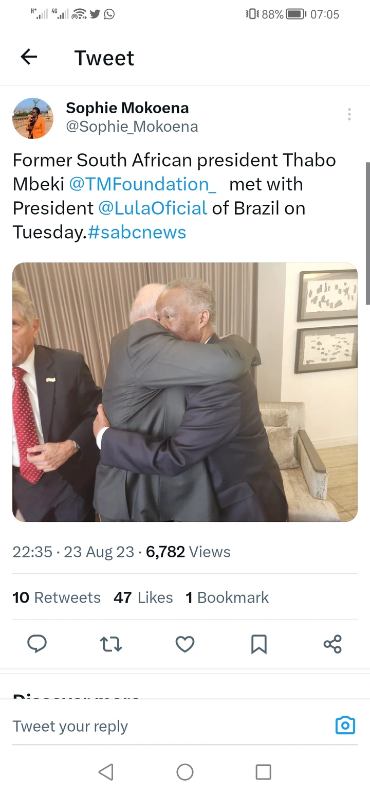The height and width of the screenshot is (793, 370).
Task: Tap the Sophie Mokoena display name
Action: [127, 108]
